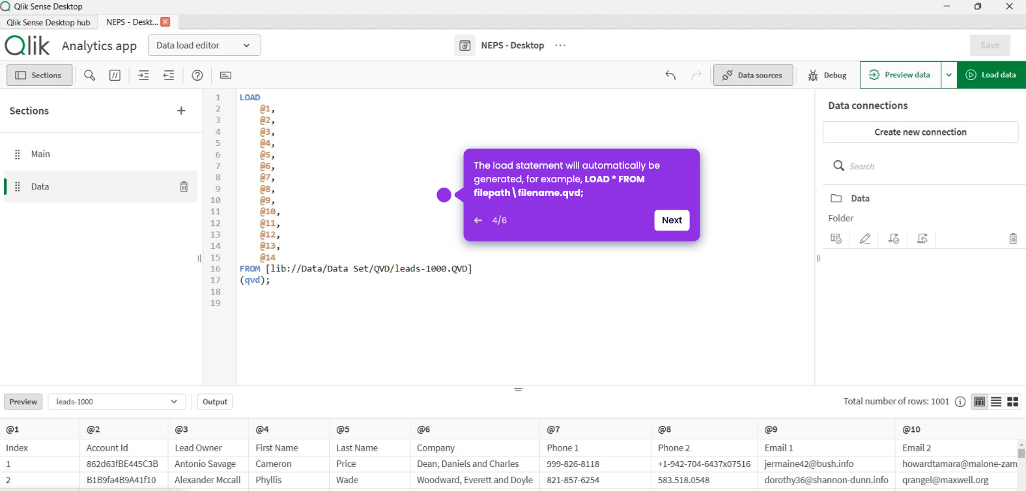
Task: Go back with the tooltip arrow
Action: (478, 220)
